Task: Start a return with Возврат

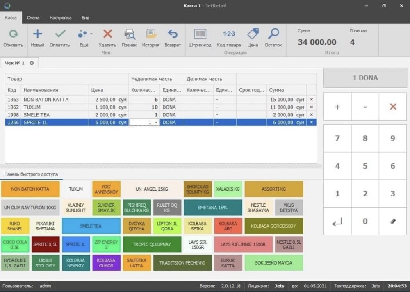Action: tap(173, 38)
